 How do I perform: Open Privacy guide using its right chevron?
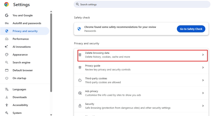pos(203,67)
